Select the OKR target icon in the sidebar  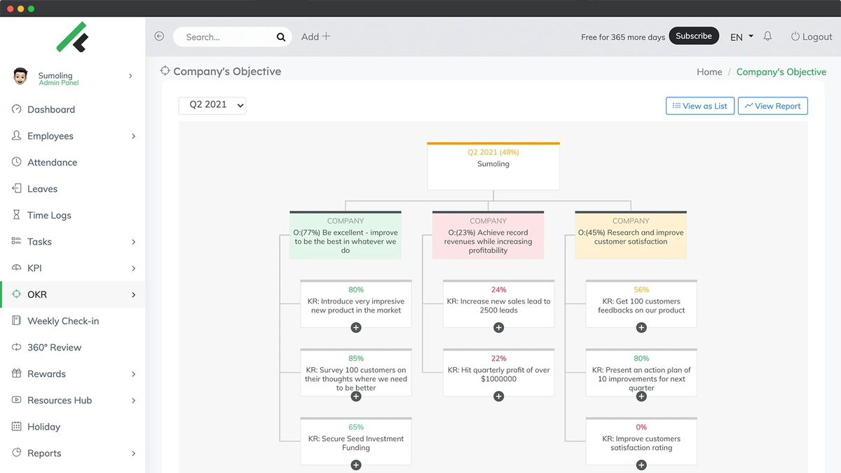pos(16,294)
